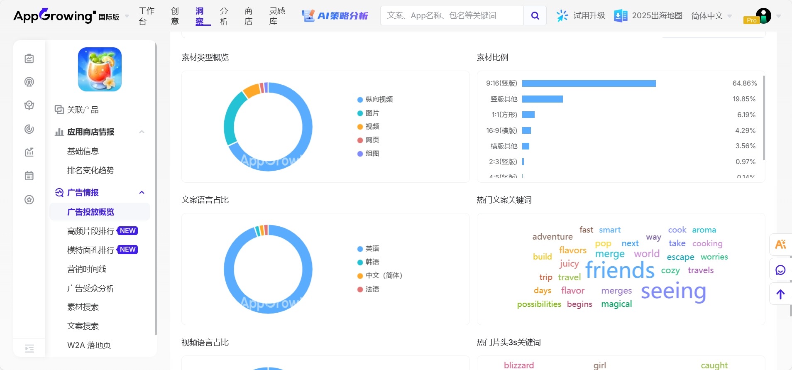Open the chat support floating icon
The width and height of the screenshot is (792, 370).
pyautogui.click(x=780, y=270)
